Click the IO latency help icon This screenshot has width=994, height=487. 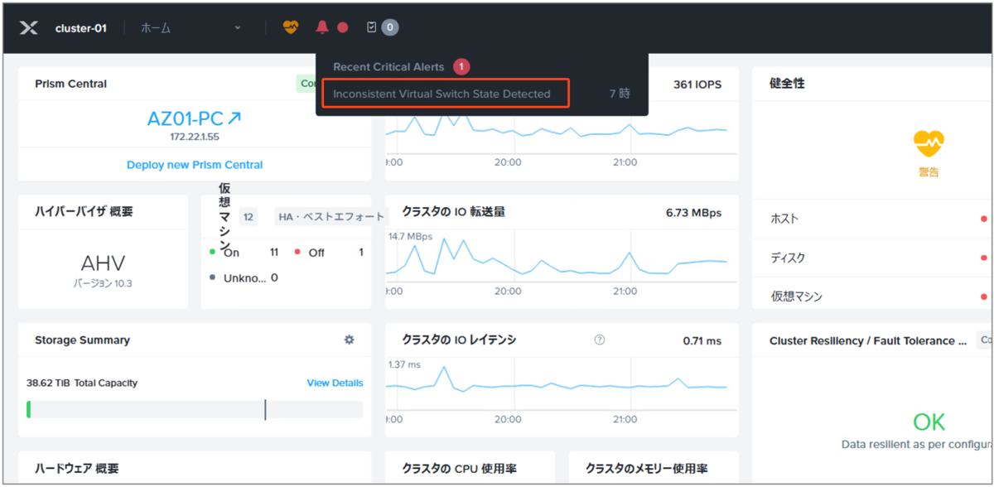[600, 340]
